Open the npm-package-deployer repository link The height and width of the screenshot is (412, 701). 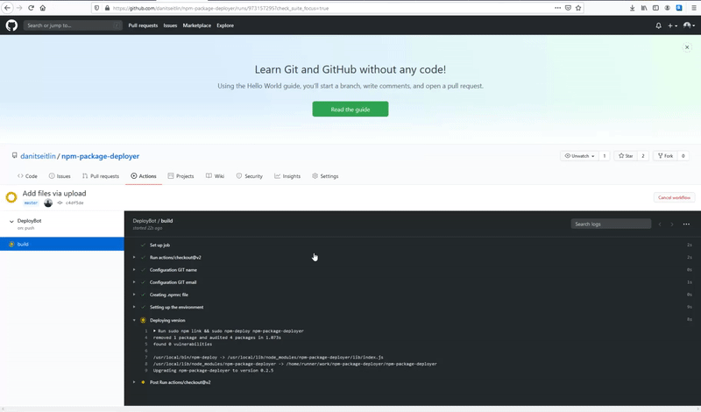coord(100,156)
